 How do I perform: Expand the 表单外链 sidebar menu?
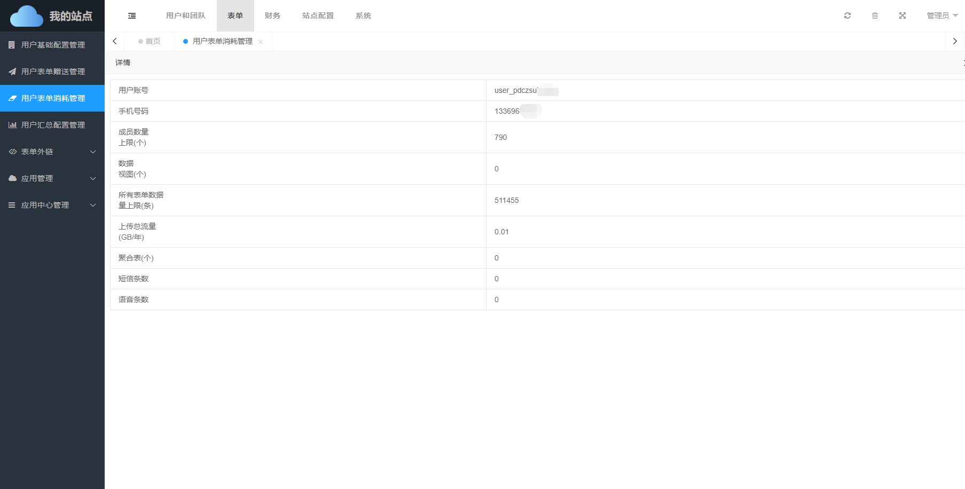point(52,152)
